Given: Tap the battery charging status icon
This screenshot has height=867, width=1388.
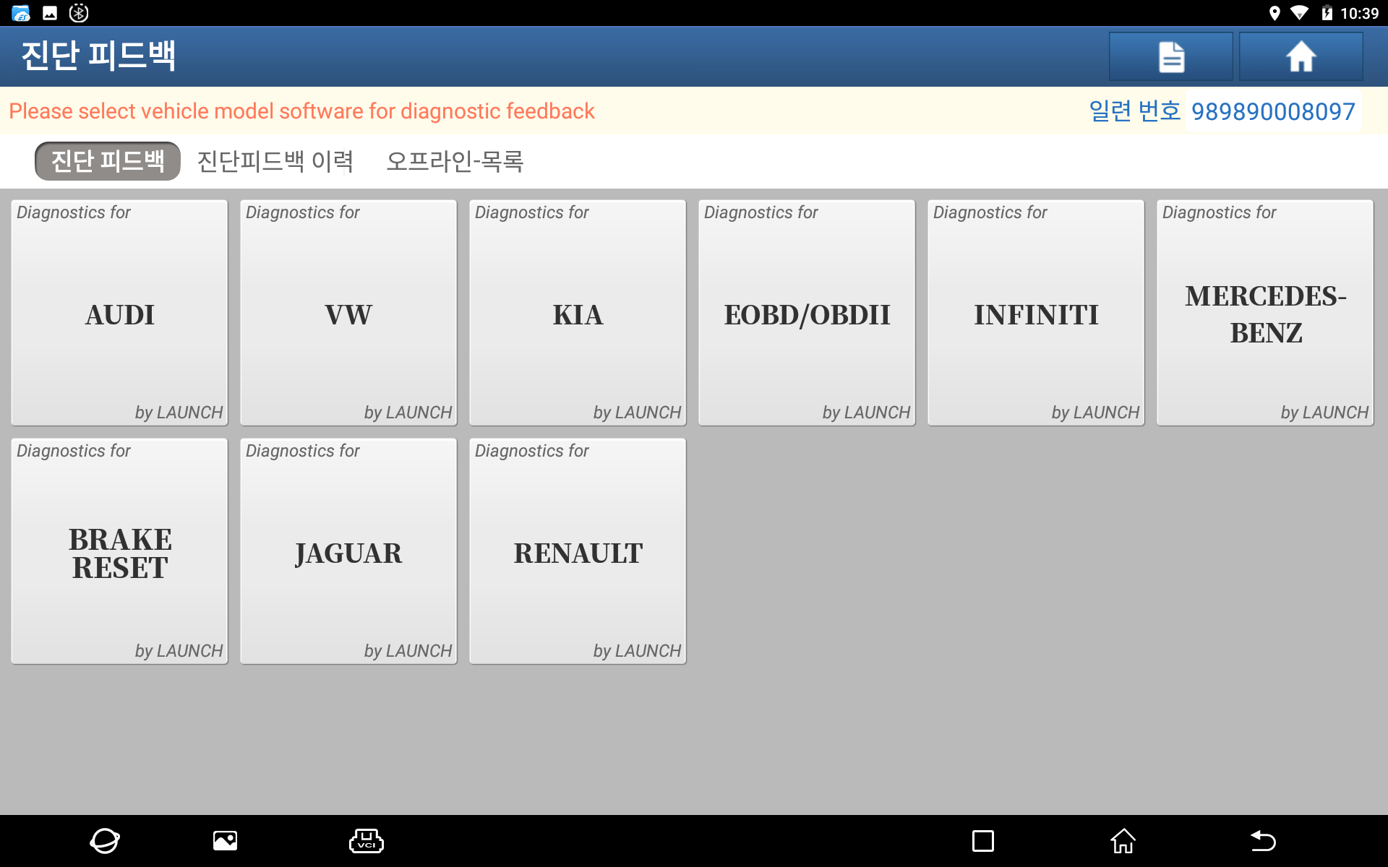Looking at the screenshot, I should coord(1327,13).
